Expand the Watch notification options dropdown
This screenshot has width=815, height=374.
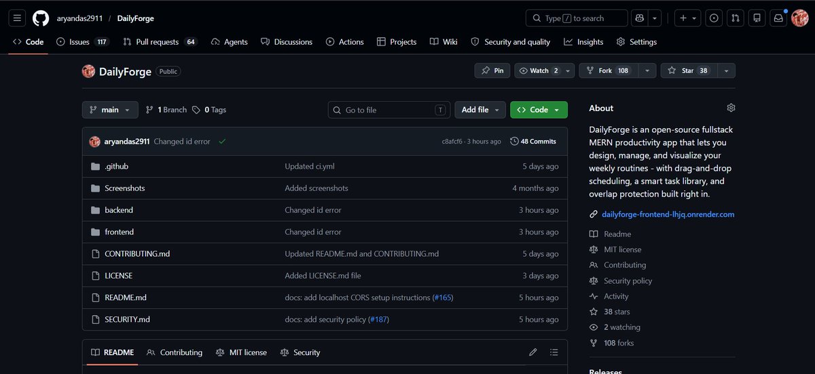click(568, 70)
